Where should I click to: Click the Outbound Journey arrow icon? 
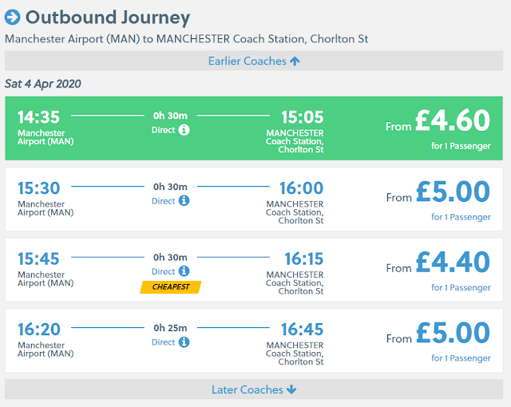[12, 18]
